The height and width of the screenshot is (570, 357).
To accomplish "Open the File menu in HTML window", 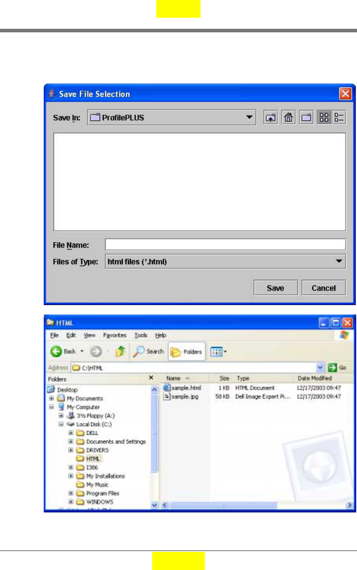I will 54,335.
